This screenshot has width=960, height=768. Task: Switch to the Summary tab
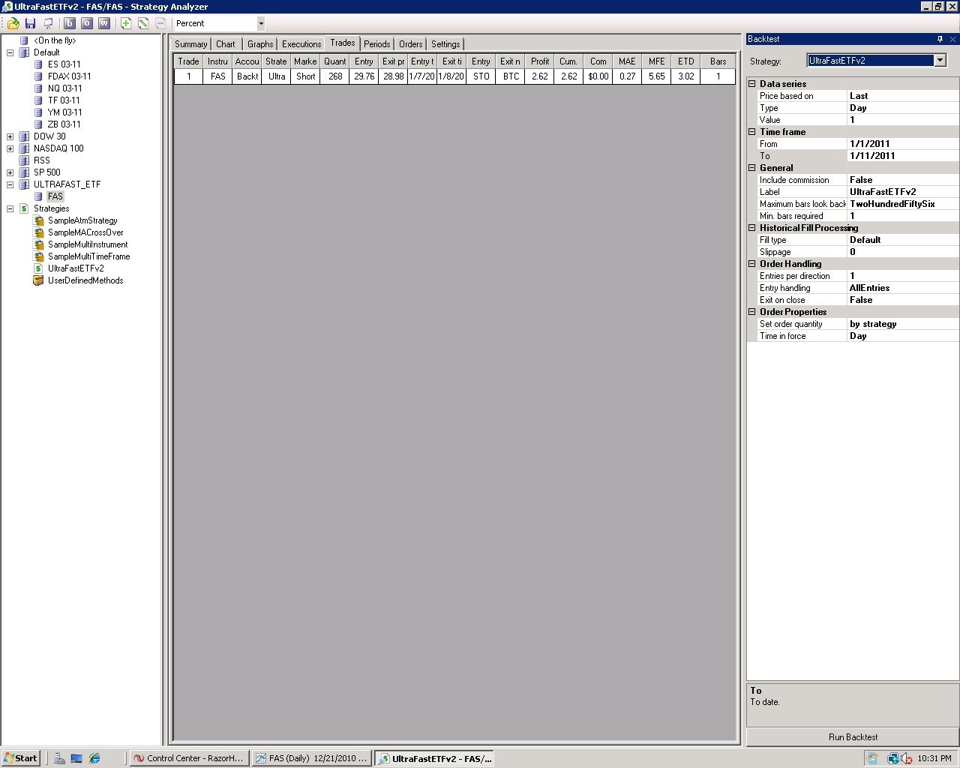click(x=191, y=44)
